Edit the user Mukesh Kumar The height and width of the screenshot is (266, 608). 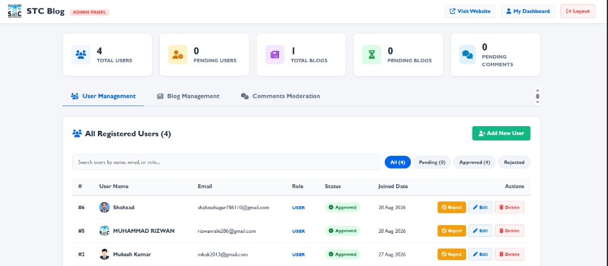coord(480,254)
